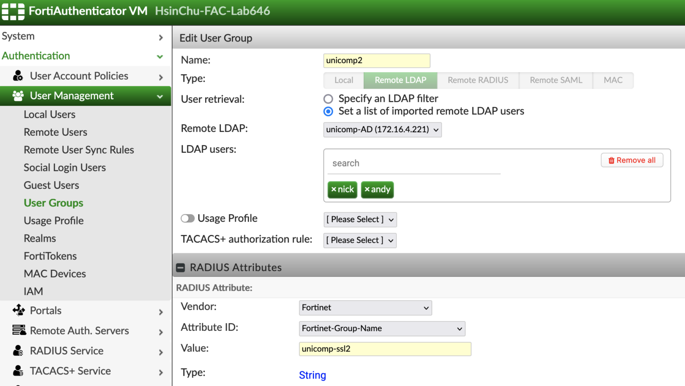685x386 pixels.
Task: Open the TACACS+ authorization rule dropdown
Action: point(360,240)
